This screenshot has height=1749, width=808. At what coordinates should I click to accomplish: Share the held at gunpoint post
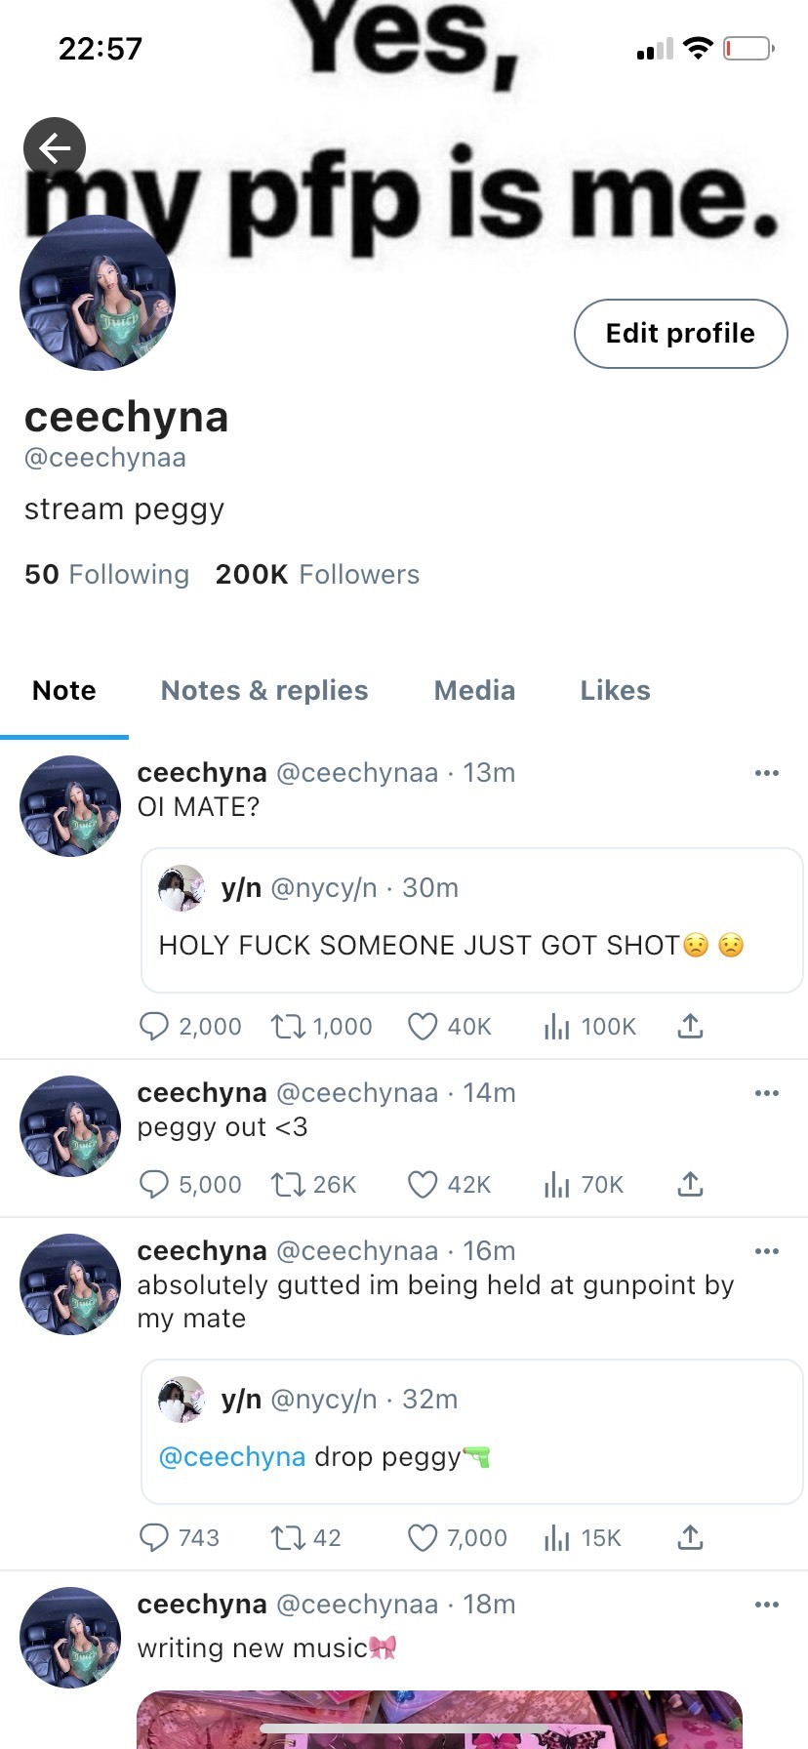tap(690, 1537)
